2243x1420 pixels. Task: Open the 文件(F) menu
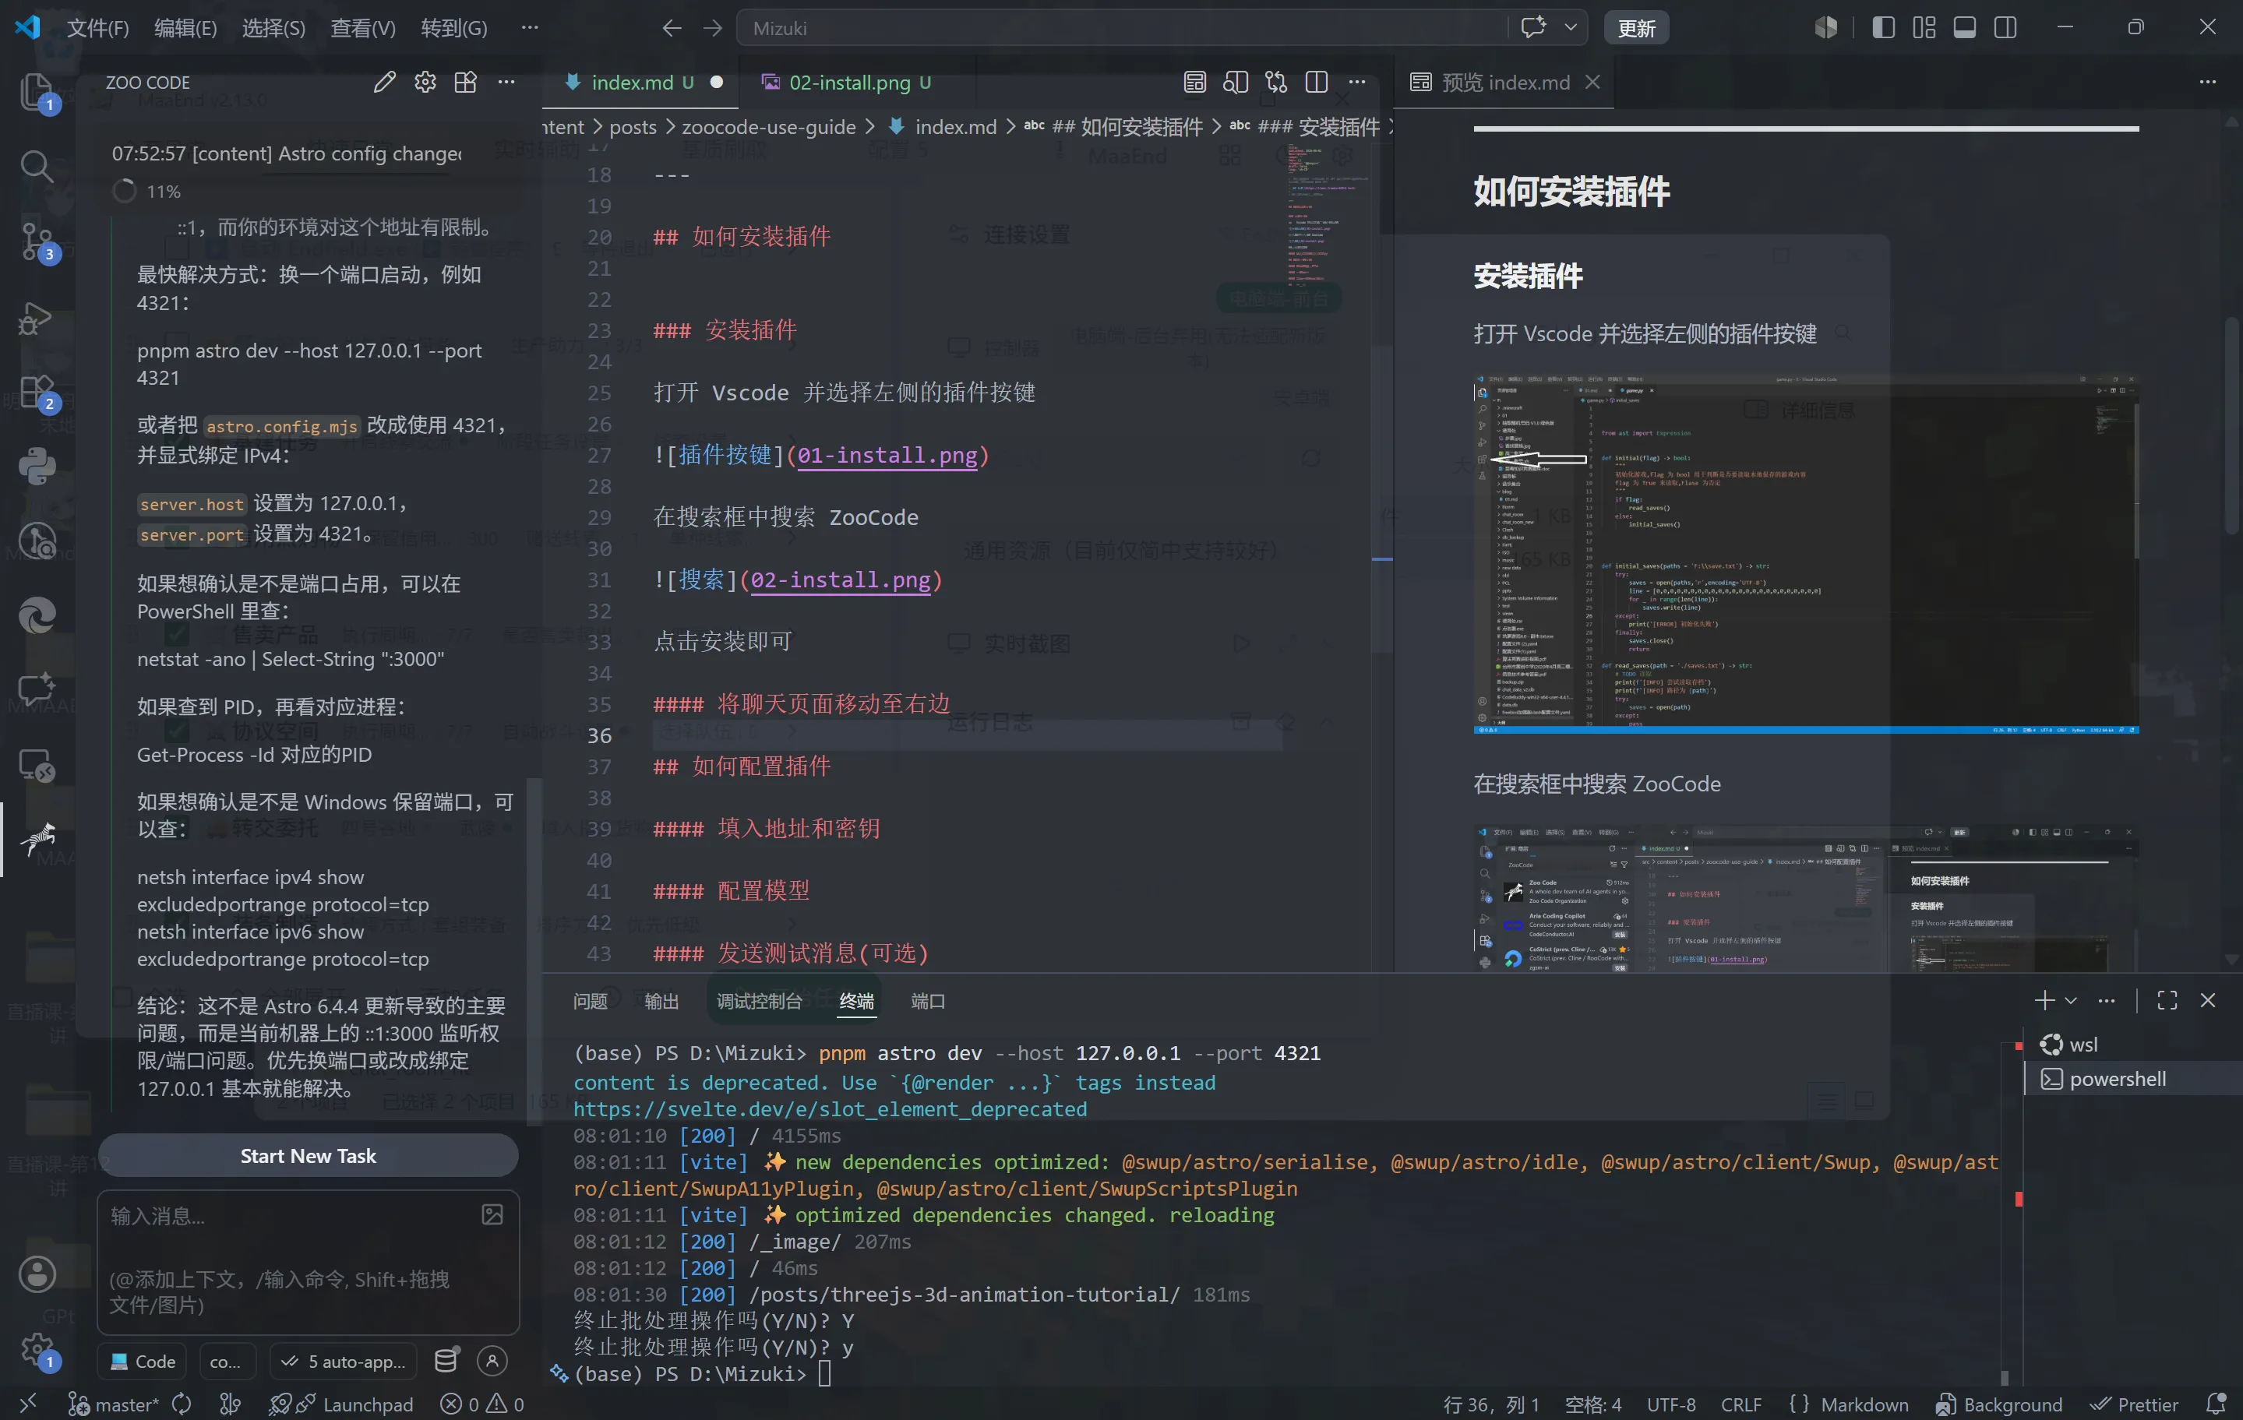point(98,28)
